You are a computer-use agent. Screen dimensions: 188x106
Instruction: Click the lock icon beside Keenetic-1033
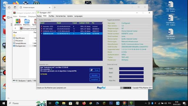tap(42, 26)
